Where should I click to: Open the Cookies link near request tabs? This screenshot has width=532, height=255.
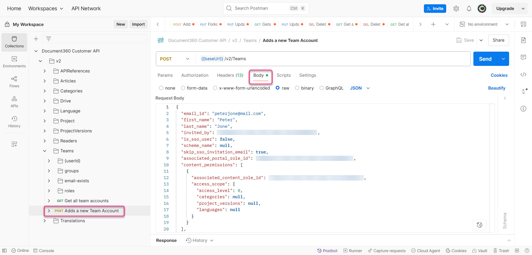tap(499, 75)
